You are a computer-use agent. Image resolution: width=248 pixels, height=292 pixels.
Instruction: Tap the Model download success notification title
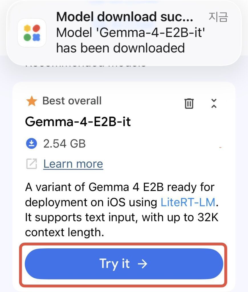pyautogui.click(x=125, y=17)
